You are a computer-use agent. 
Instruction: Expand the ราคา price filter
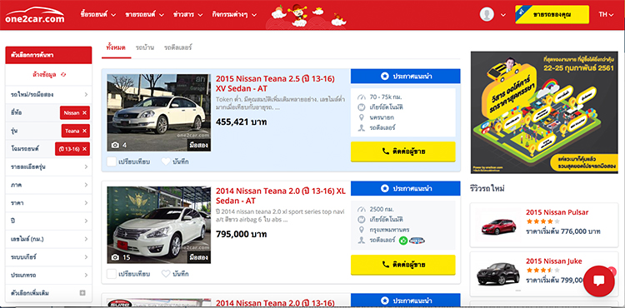point(48,203)
